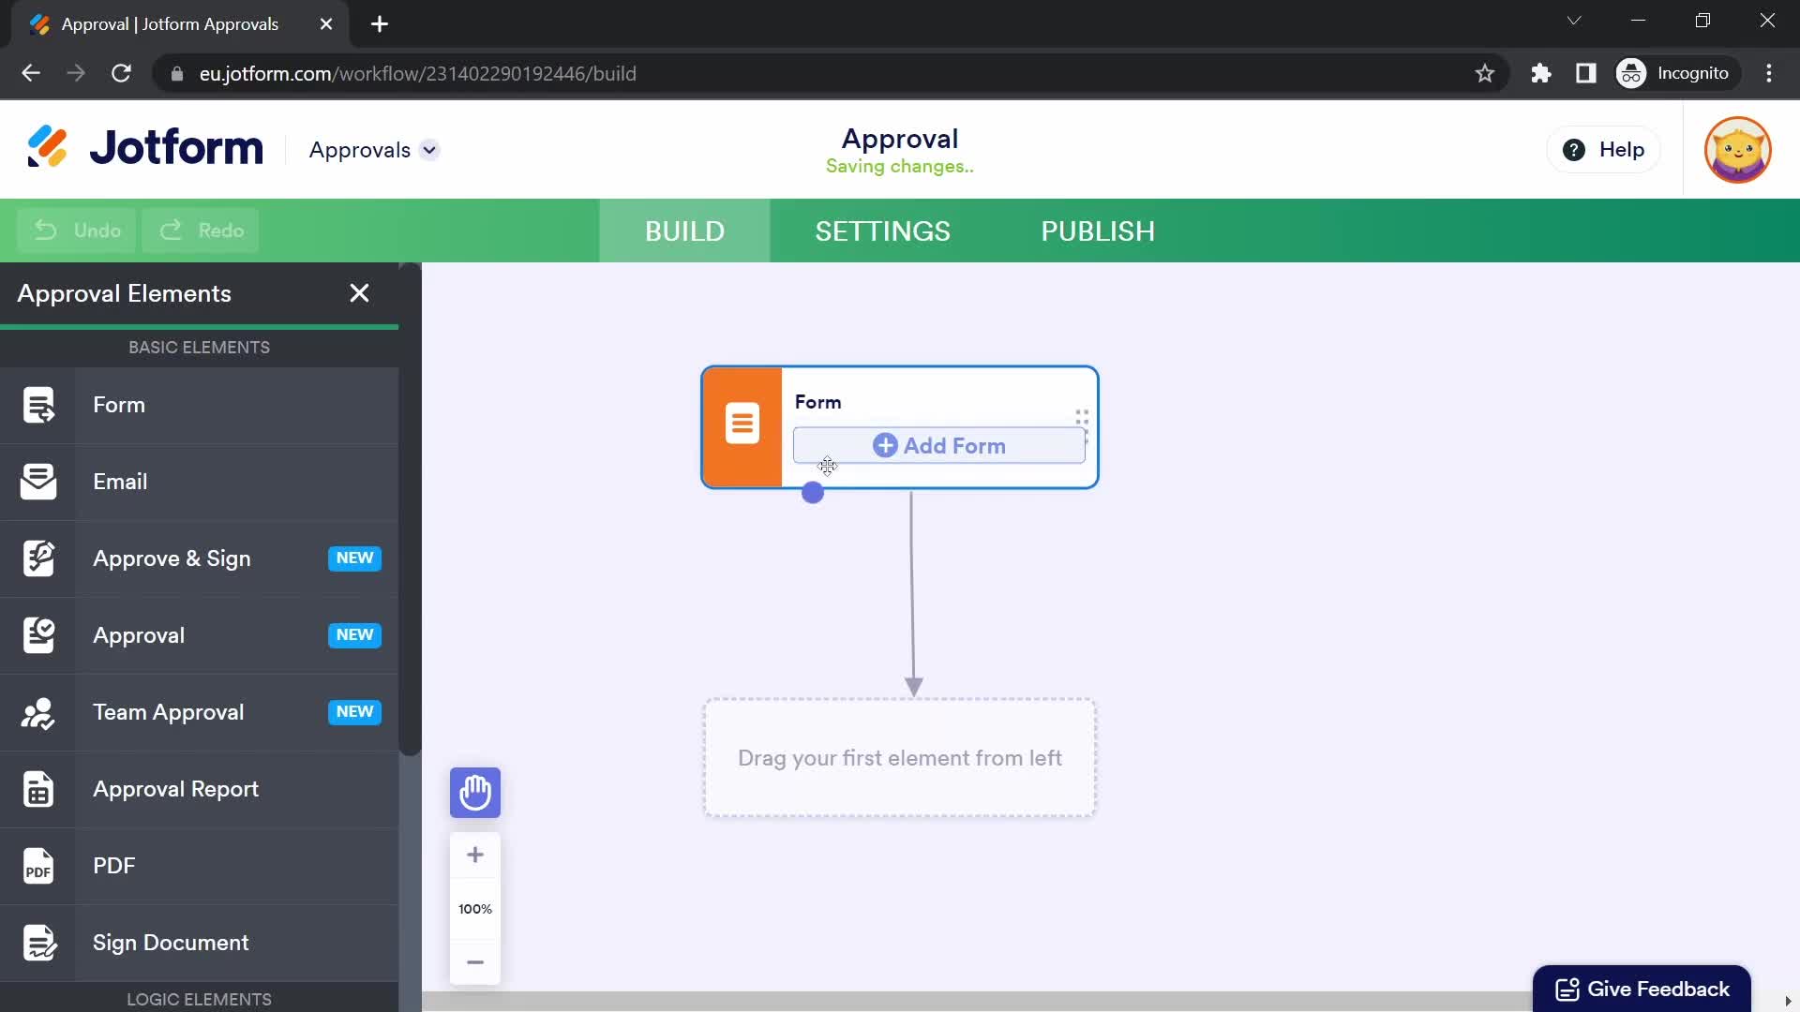
Task: Select the Approval element icon
Action: [38, 635]
